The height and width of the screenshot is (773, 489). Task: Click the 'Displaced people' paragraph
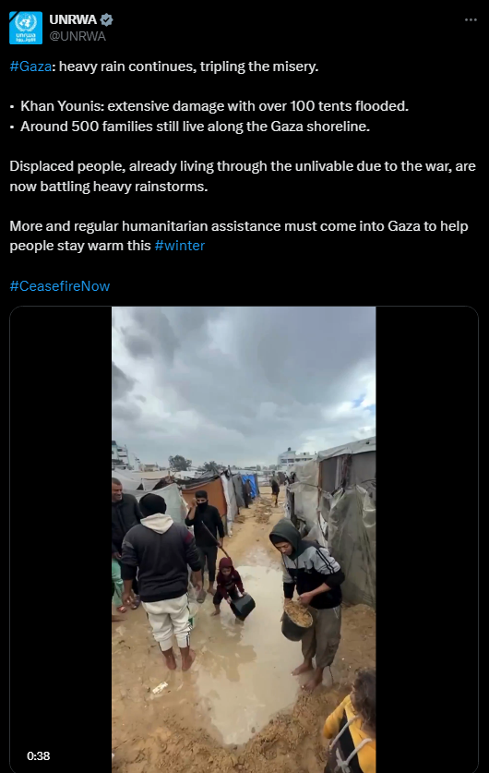pyautogui.click(x=243, y=176)
